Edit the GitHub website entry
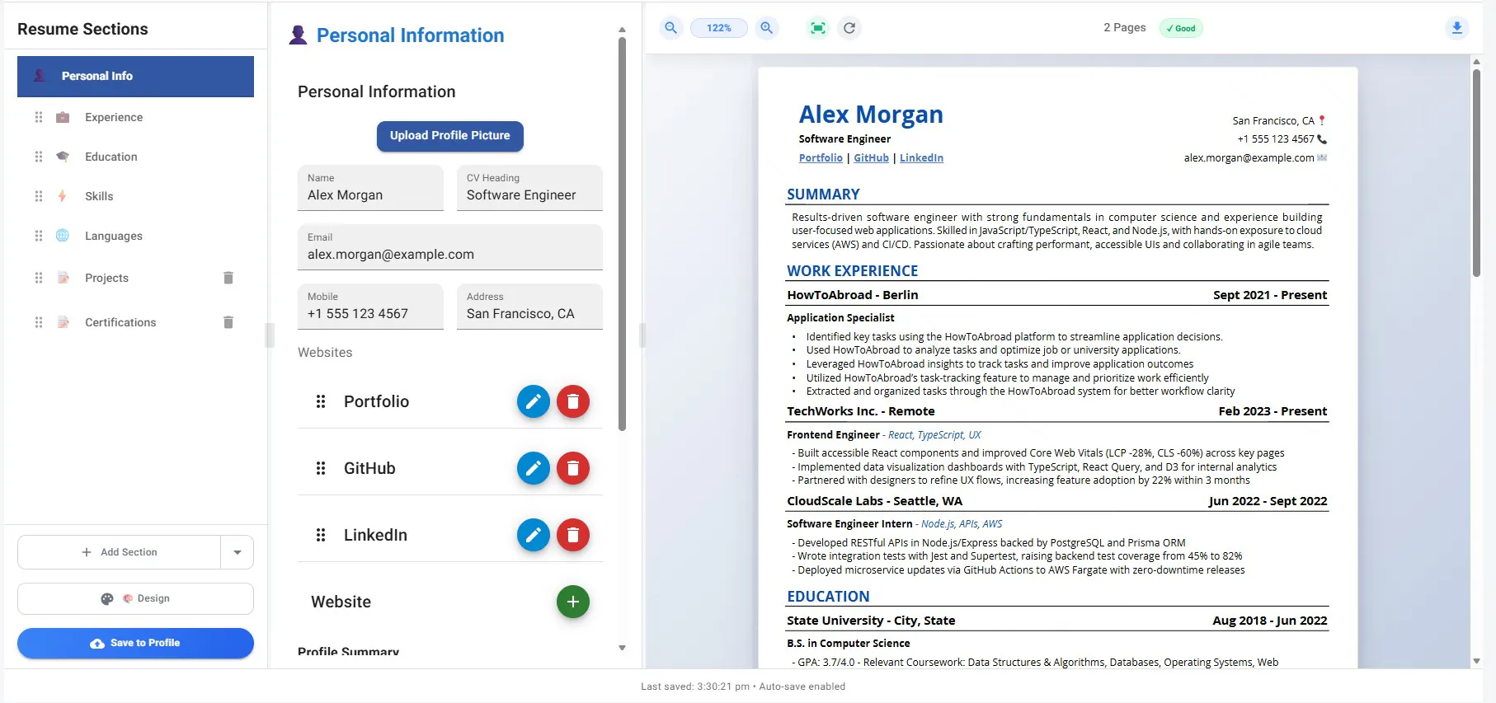 [x=534, y=468]
